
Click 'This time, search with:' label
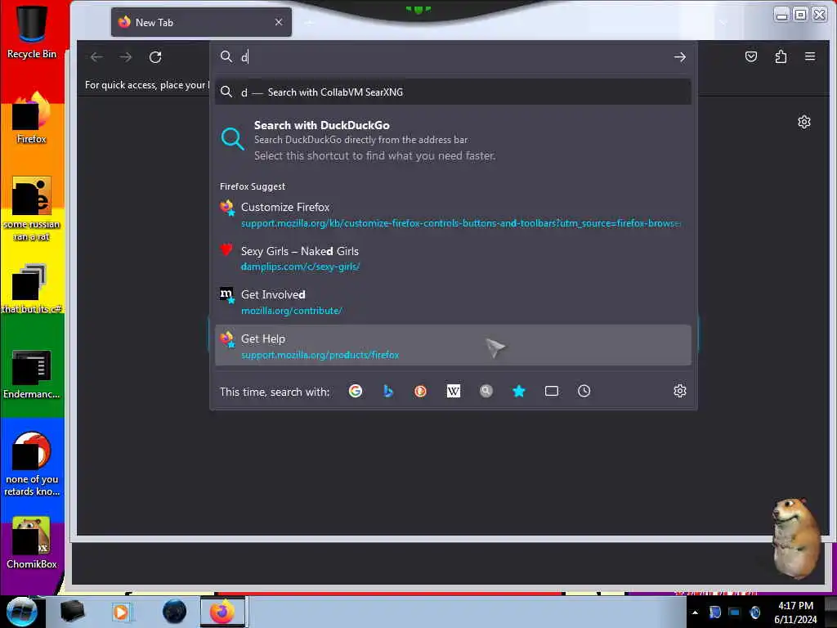pyautogui.click(x=275, y=392)
